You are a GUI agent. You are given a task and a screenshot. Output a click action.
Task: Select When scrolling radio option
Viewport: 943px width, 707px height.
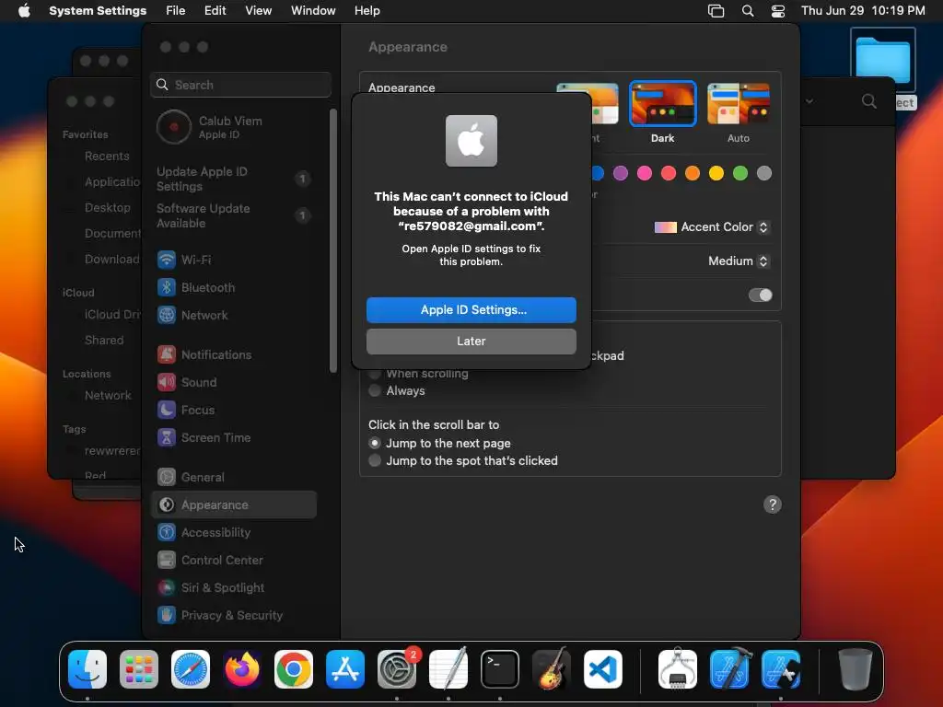point(375,374)
